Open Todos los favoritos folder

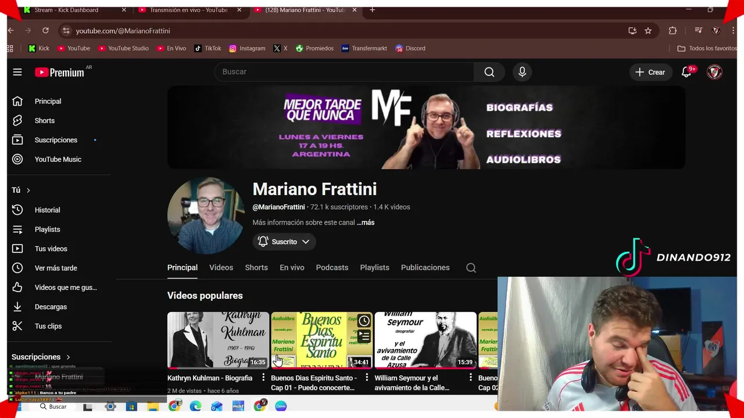click(707, 48)
